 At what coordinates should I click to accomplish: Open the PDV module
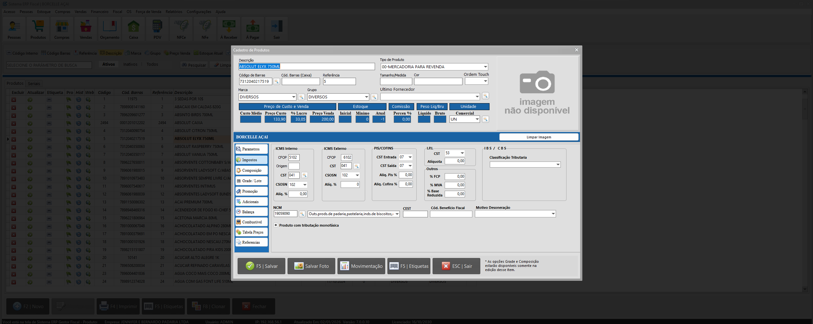point(157,29)
